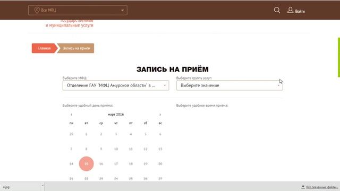This screenshot has height=191, width=340.
Task: Click calendar day 2
Action: pos(101,134)
